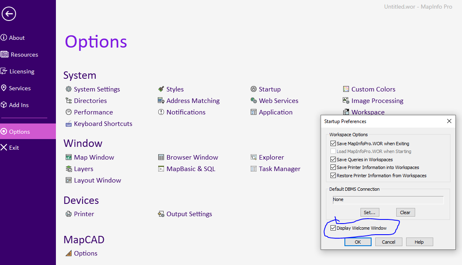Confirm Startup Preferences with OK
The height and width of the screenshot is (265, 462).
coord(358,242)
